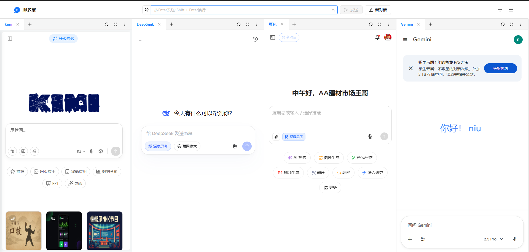Screen dimensions: 529x252
Task: Enable 深度思考 in DeepSeek
Action: 158,146
